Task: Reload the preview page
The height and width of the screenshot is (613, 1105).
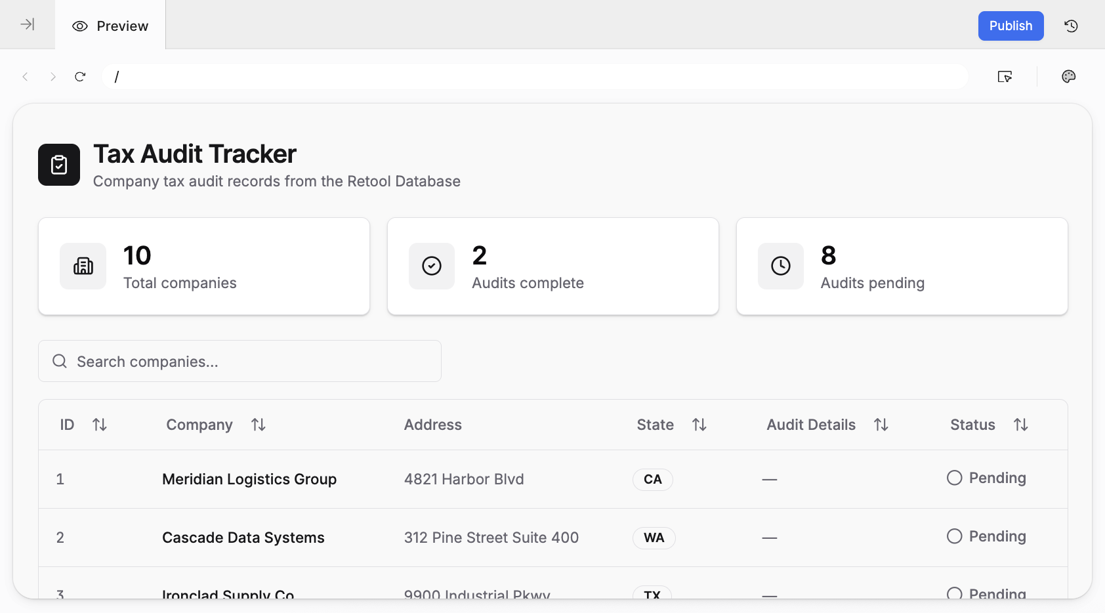Action: point(80,77)
